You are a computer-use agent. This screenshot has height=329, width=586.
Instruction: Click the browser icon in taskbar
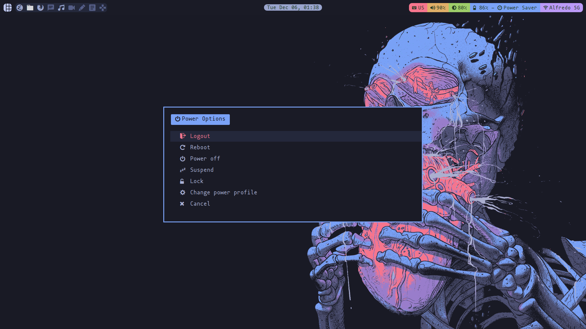[x=40, y=7]
